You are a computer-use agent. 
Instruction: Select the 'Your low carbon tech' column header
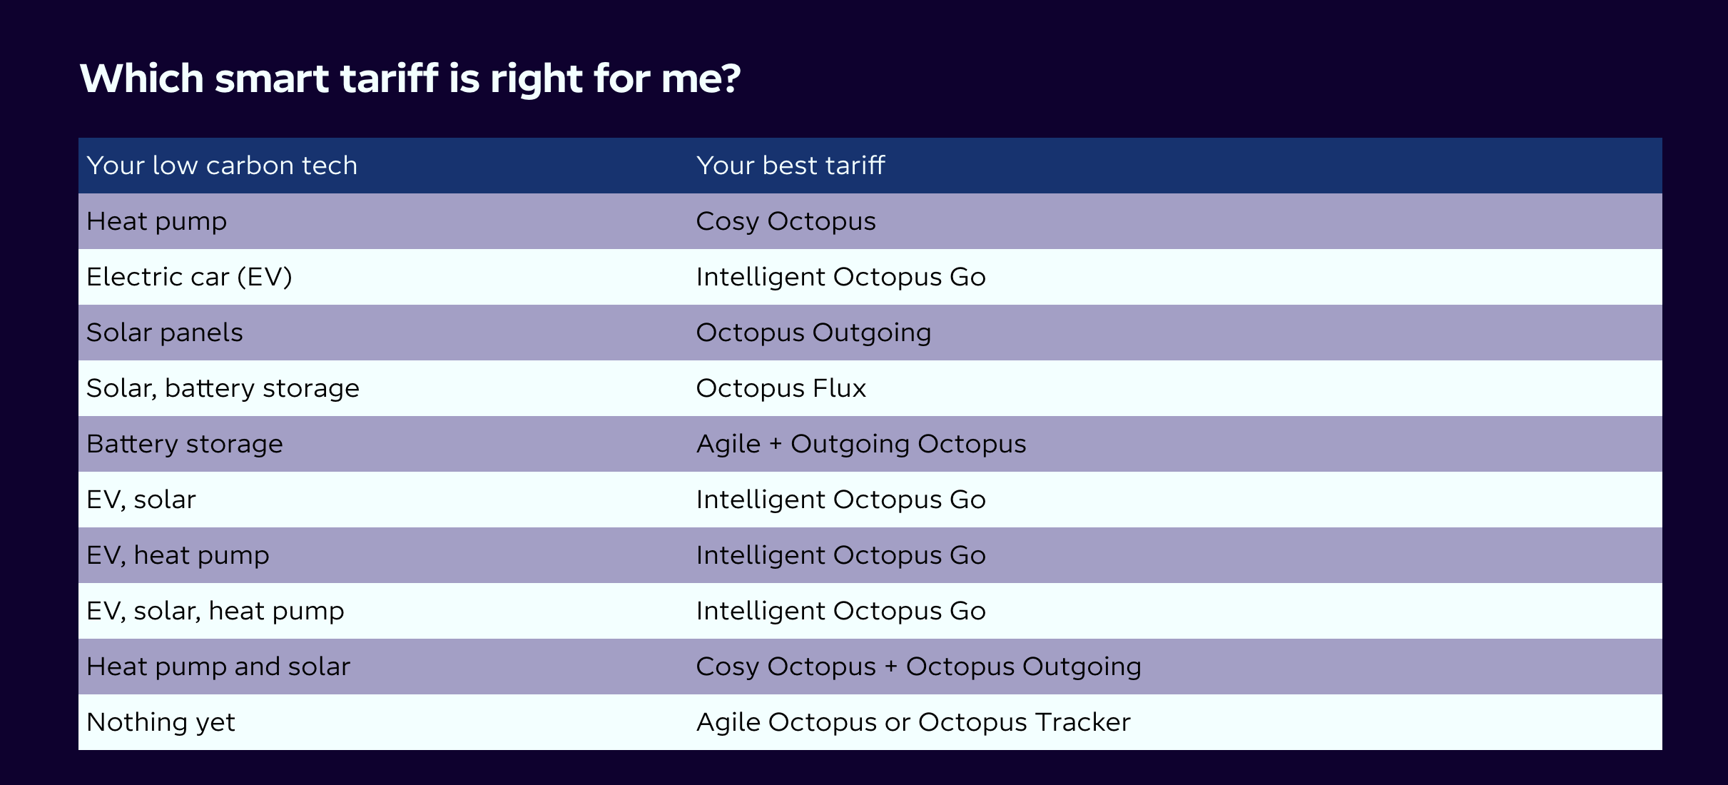click(x=222, y=166)
